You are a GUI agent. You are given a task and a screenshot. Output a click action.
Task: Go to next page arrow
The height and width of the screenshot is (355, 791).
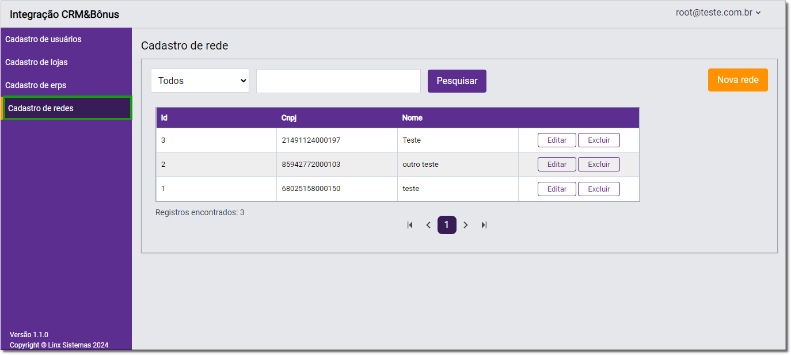(466, 225)
